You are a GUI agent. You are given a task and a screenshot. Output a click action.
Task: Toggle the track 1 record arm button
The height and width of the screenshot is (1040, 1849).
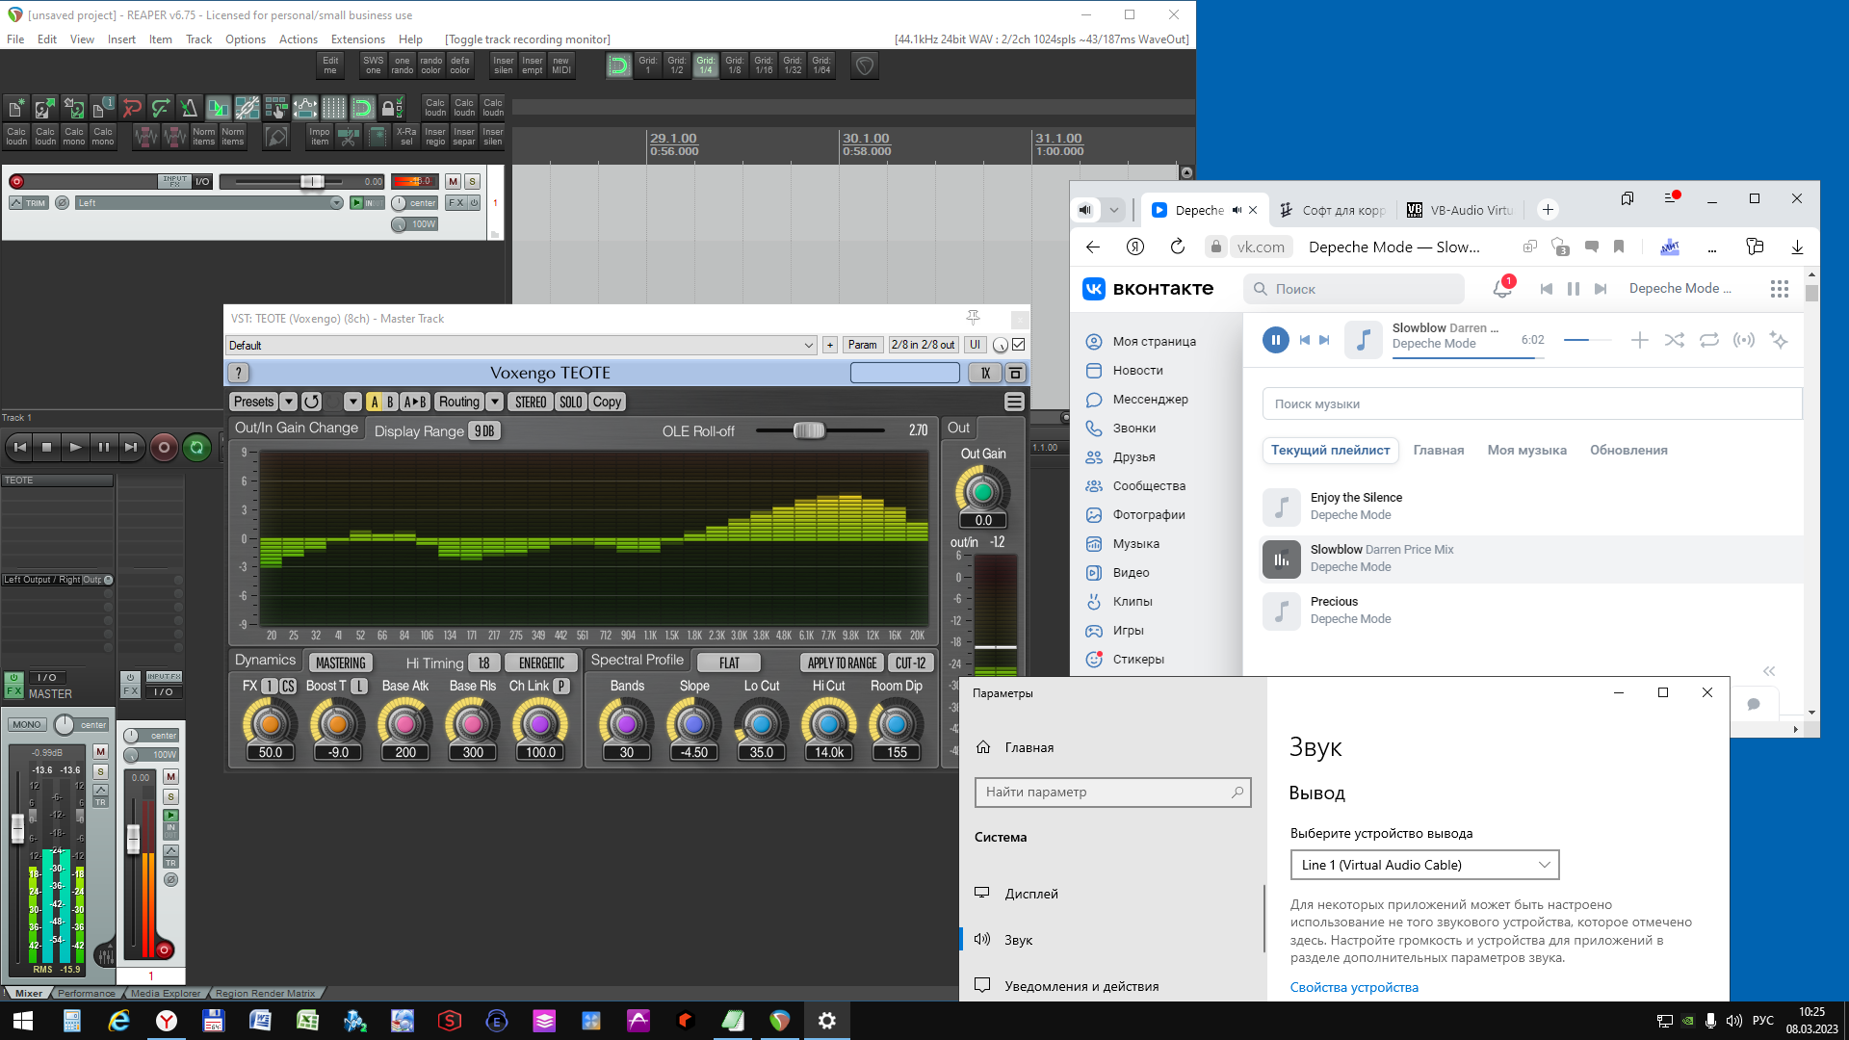click(16, 181)
